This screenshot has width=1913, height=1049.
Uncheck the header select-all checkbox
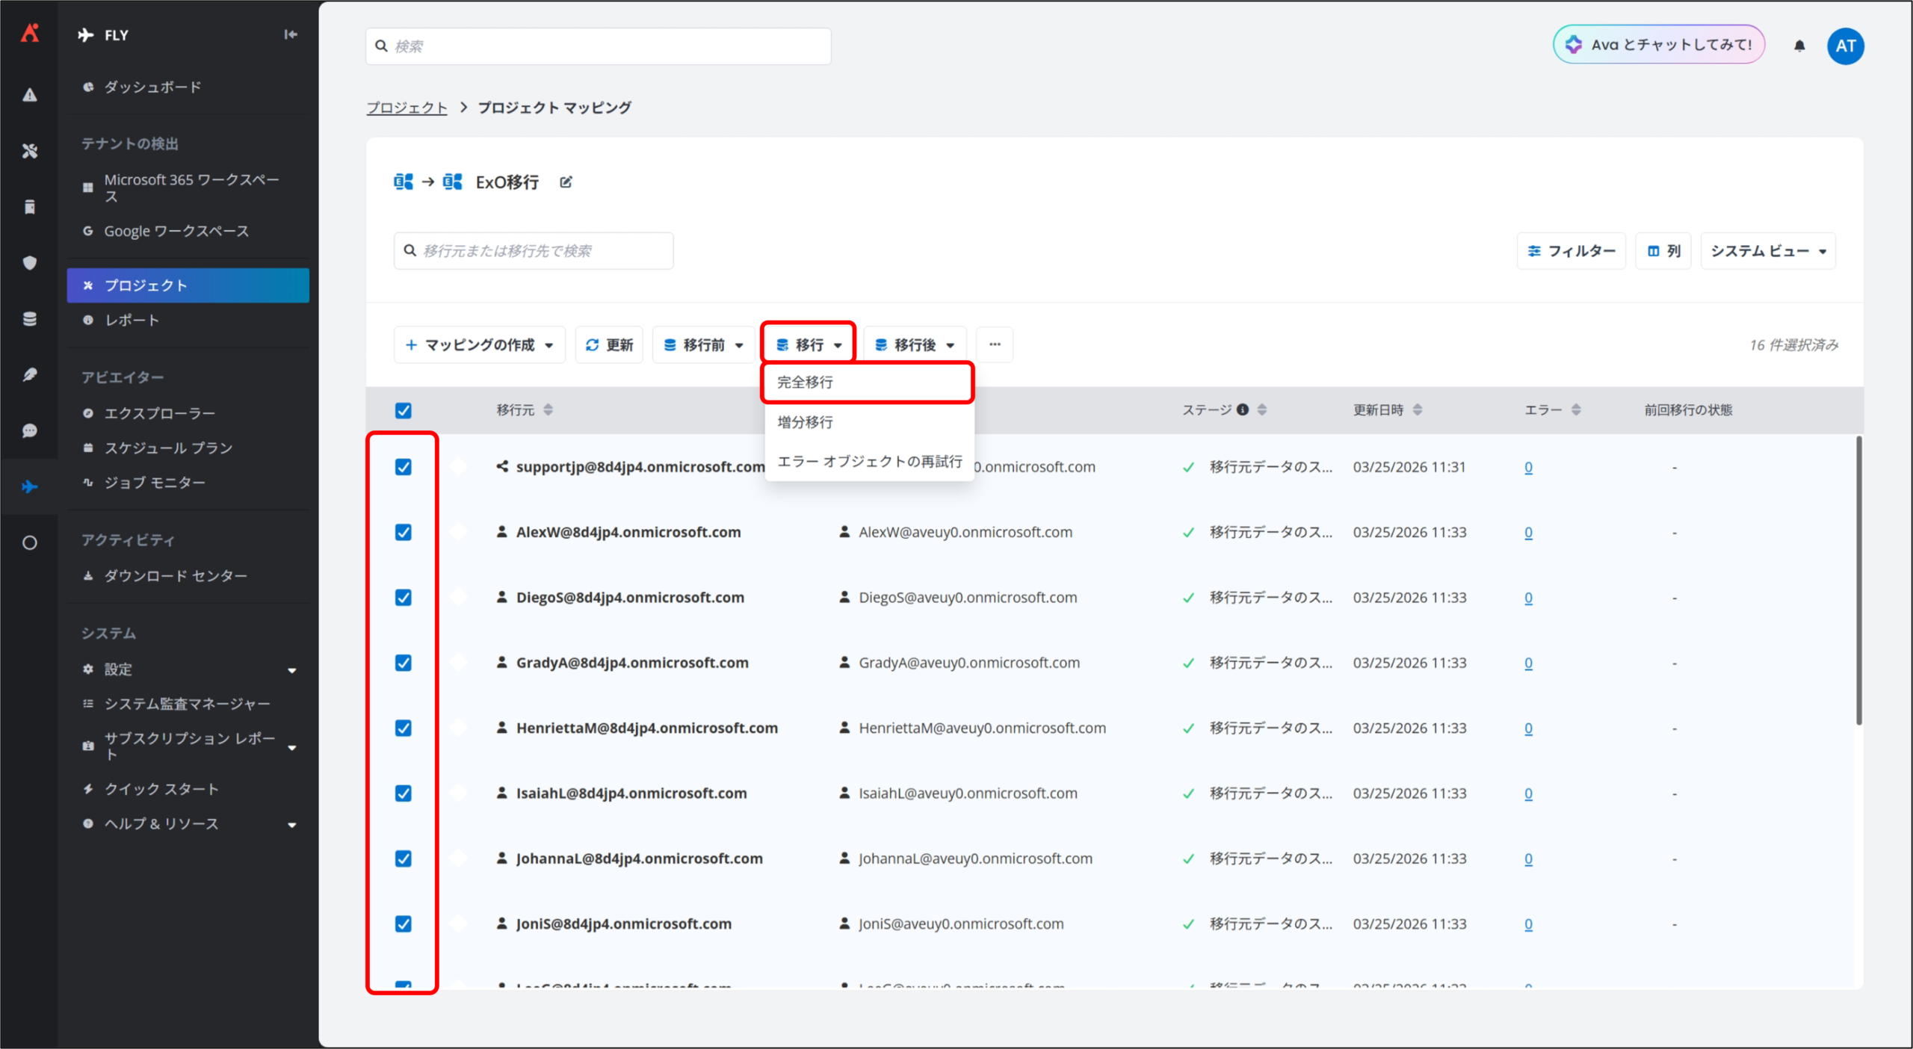(x=404, y=410)
